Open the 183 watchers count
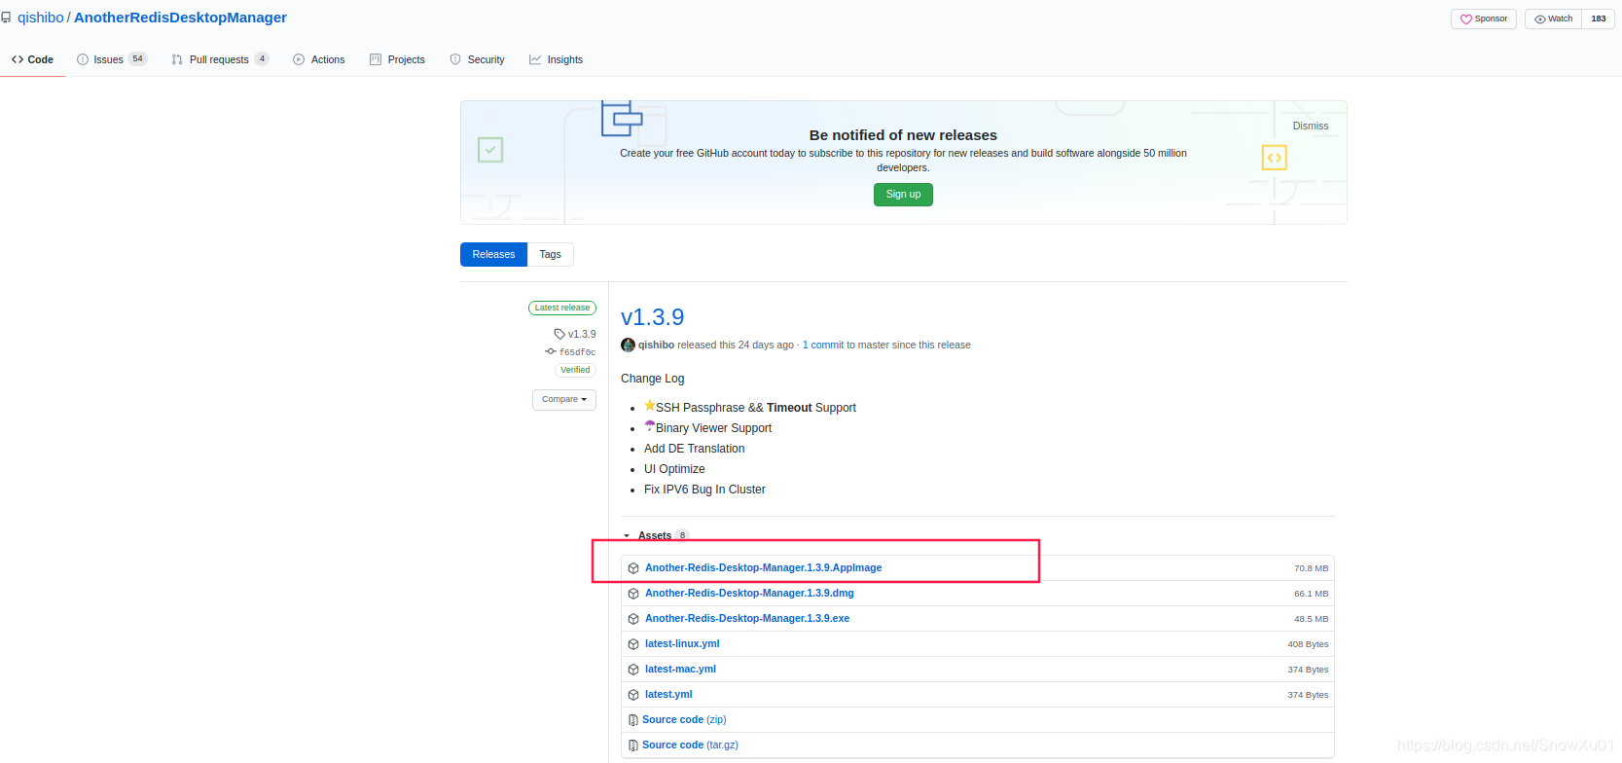 (x=1599, y=18)
